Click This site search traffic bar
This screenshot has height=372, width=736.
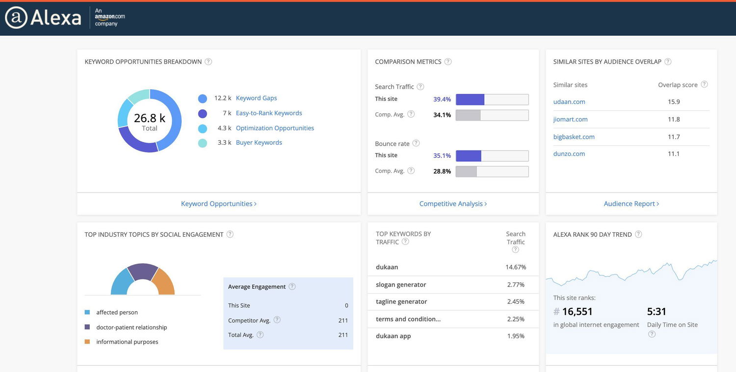pos(492,99)
